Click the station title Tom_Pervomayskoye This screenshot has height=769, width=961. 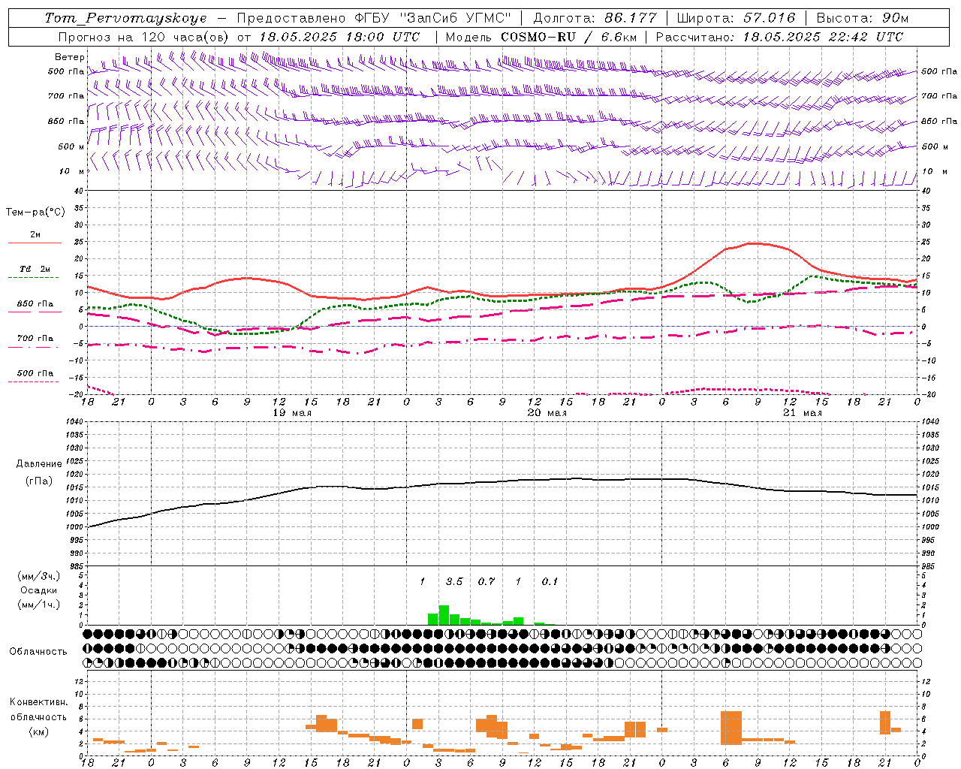[125, 18]
